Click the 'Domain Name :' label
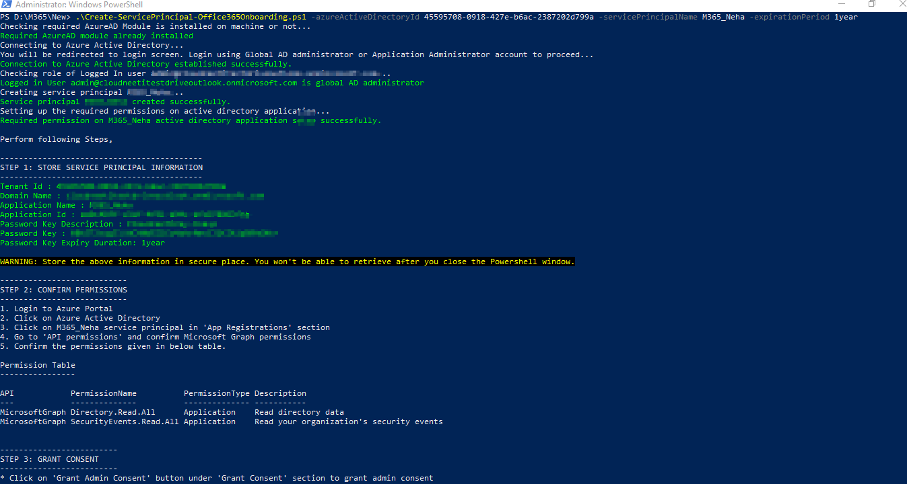Viewport: 907px width, 484px height. click(x=30, y=196)
